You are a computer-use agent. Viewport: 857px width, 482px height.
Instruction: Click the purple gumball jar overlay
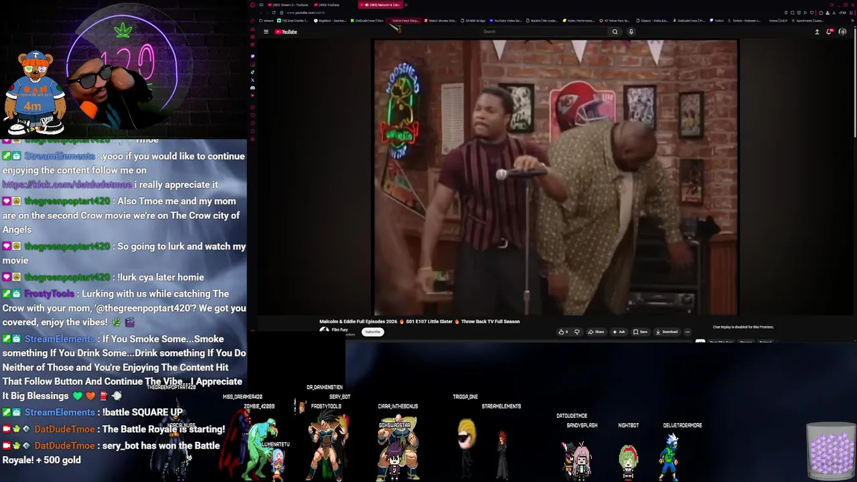[x=831, y=452]
